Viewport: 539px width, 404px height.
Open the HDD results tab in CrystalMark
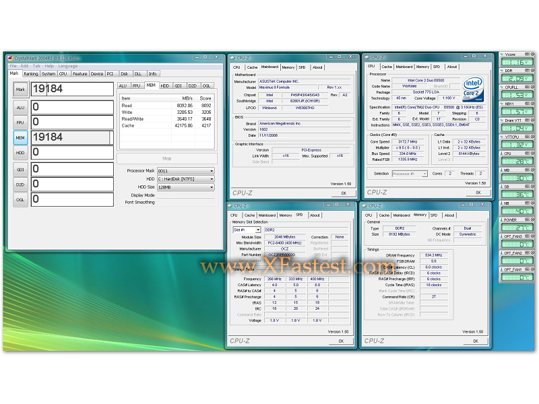click(x=165, y=86)
